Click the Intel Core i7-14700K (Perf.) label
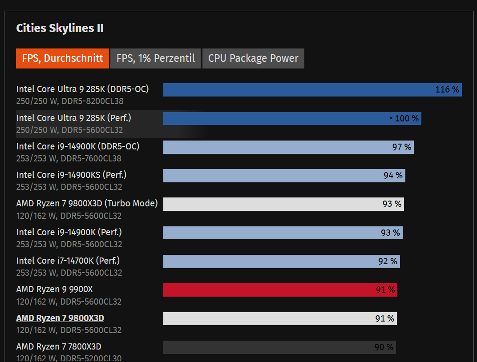The width and height of the screenshot is (477, 362). (68, 261)
